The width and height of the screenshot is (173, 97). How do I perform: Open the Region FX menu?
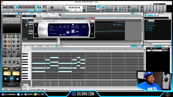61,13
